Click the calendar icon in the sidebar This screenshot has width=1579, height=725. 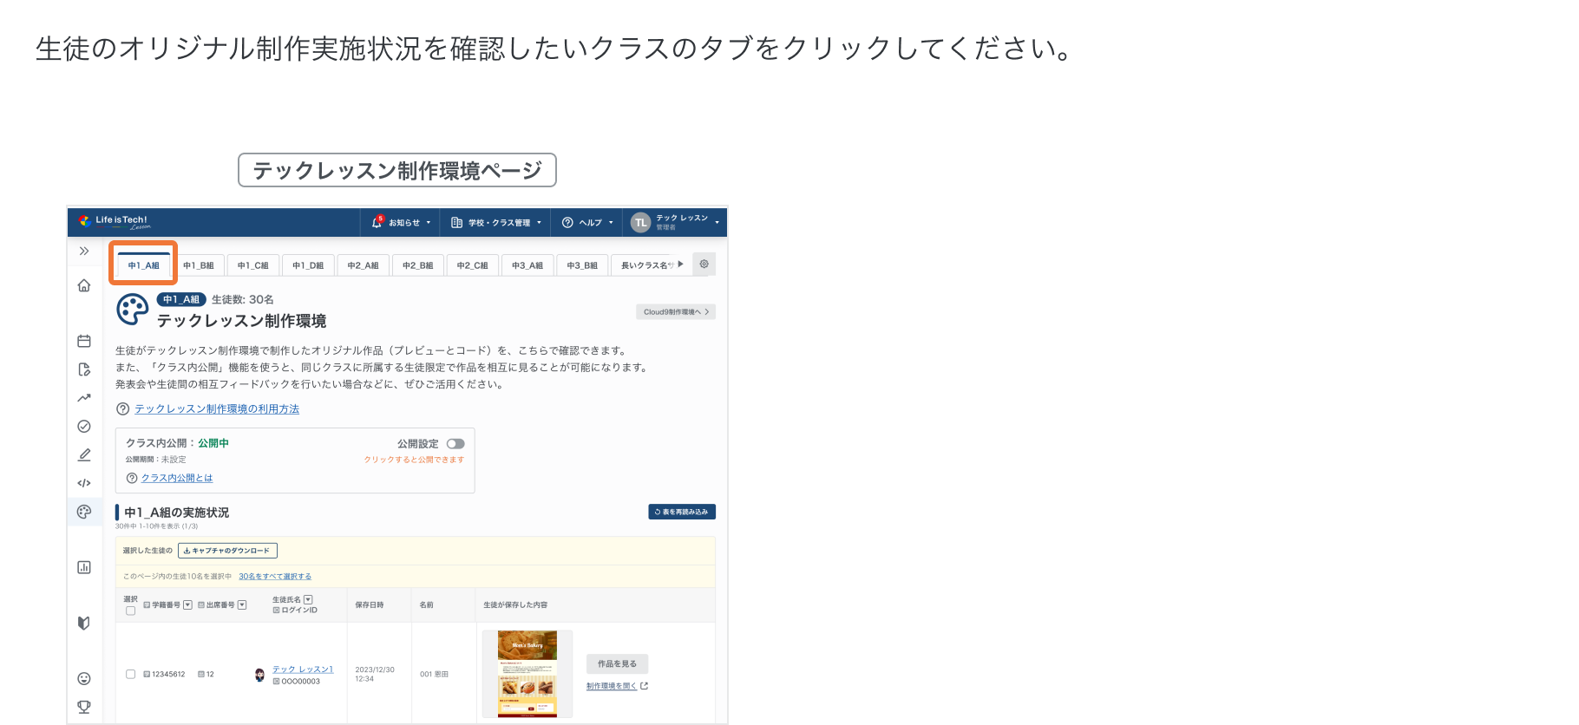(84, 341)
